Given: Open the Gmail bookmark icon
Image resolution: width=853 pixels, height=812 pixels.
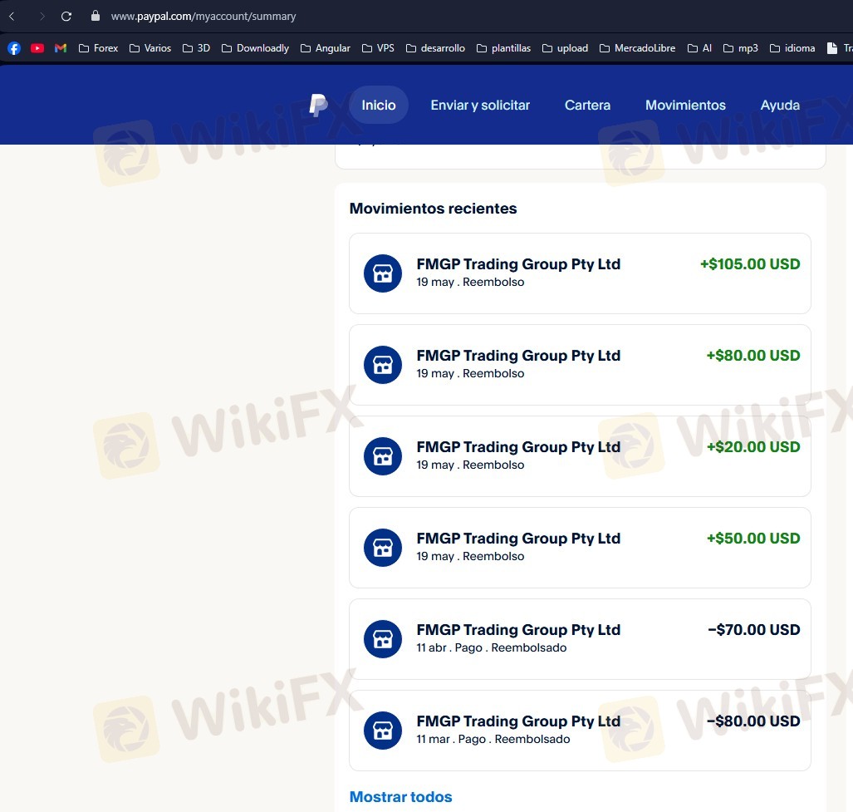Looking at the screenshot, I should pyautogui.click(x=61, y=48).
